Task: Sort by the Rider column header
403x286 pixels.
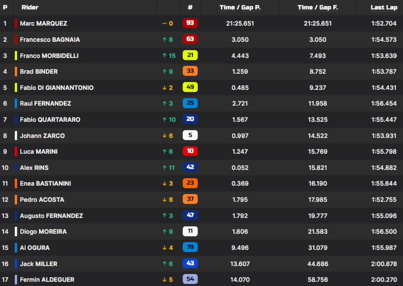Action: pos(30,7)
